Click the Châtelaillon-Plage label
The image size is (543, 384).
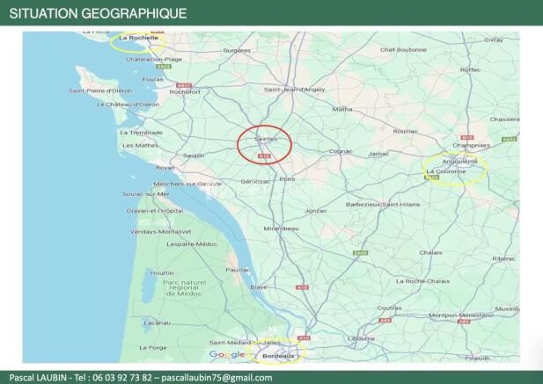click(x=154, y=60)
